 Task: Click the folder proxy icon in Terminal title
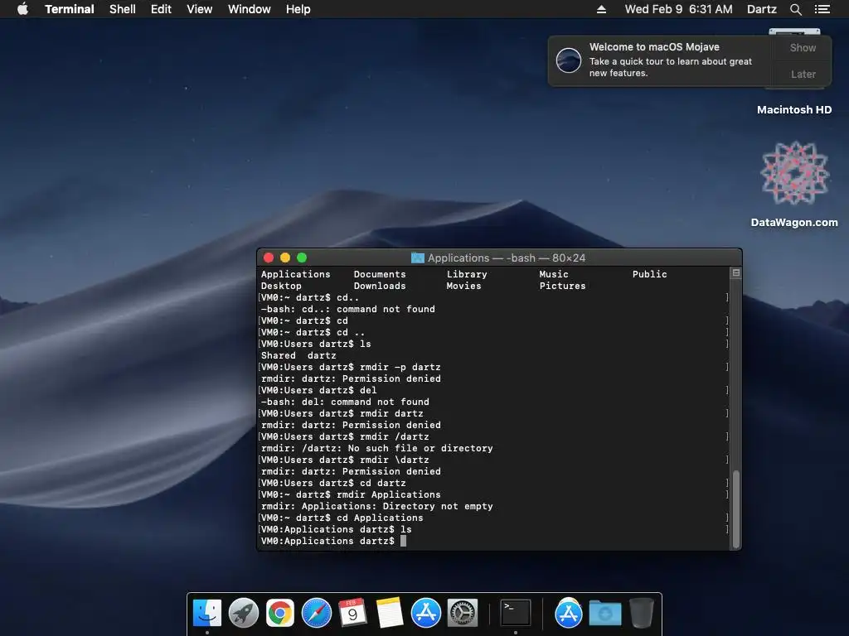coord(418,258)
